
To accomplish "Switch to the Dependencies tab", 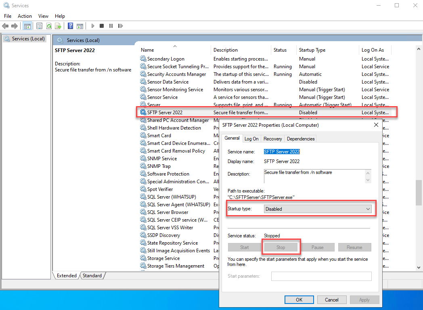I will coord(301,139).
